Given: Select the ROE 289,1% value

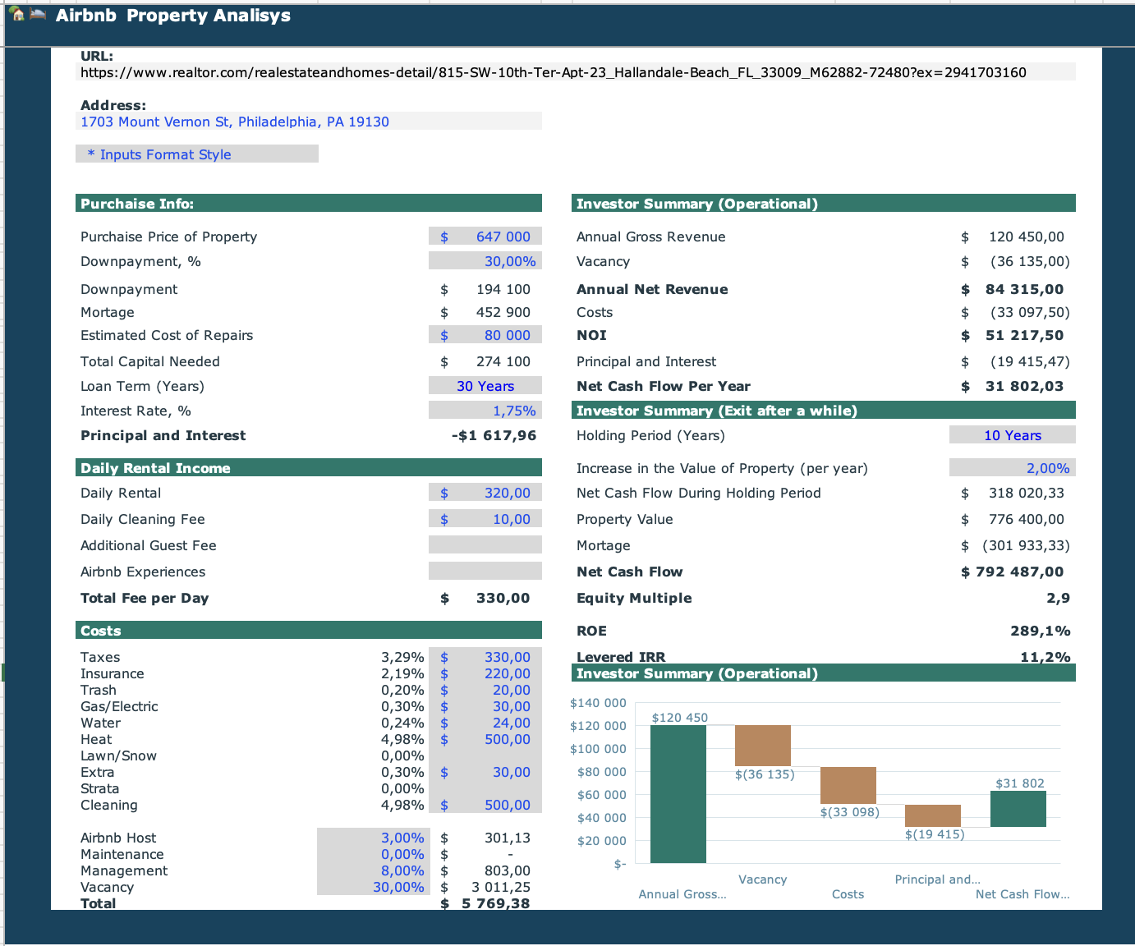Looking at the screenshot, I should point(1041,631).
